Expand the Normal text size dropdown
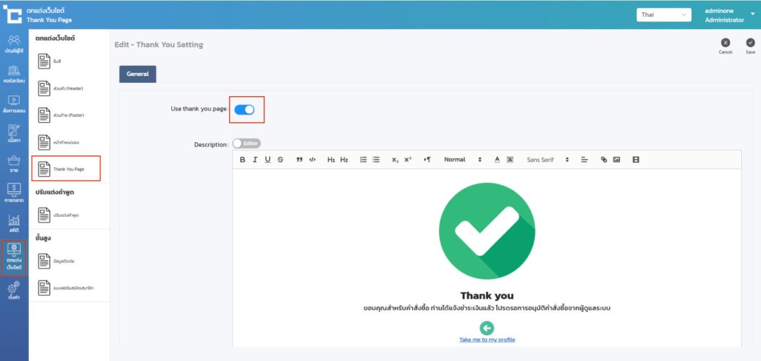 tap(463, 160)
